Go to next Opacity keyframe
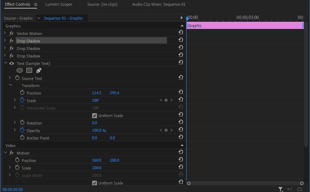The height and width of the screenshot is (192, 310). pos(172,130)
